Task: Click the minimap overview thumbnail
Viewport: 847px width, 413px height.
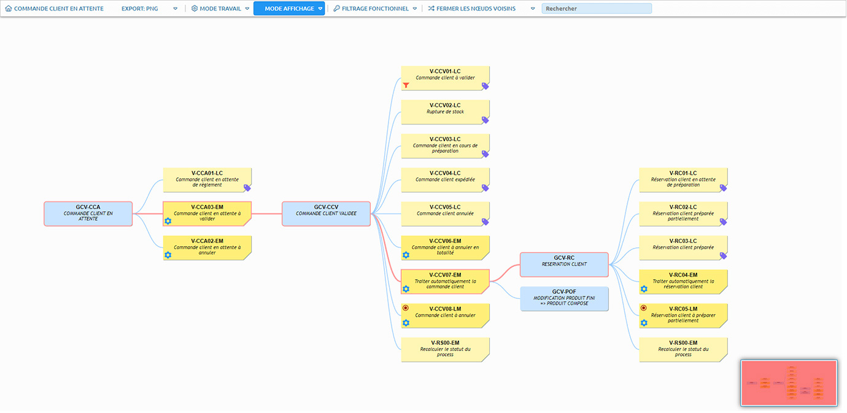Action: [789, 383]
